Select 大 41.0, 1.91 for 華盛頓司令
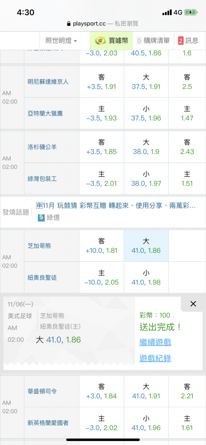 tap(146, 391)
